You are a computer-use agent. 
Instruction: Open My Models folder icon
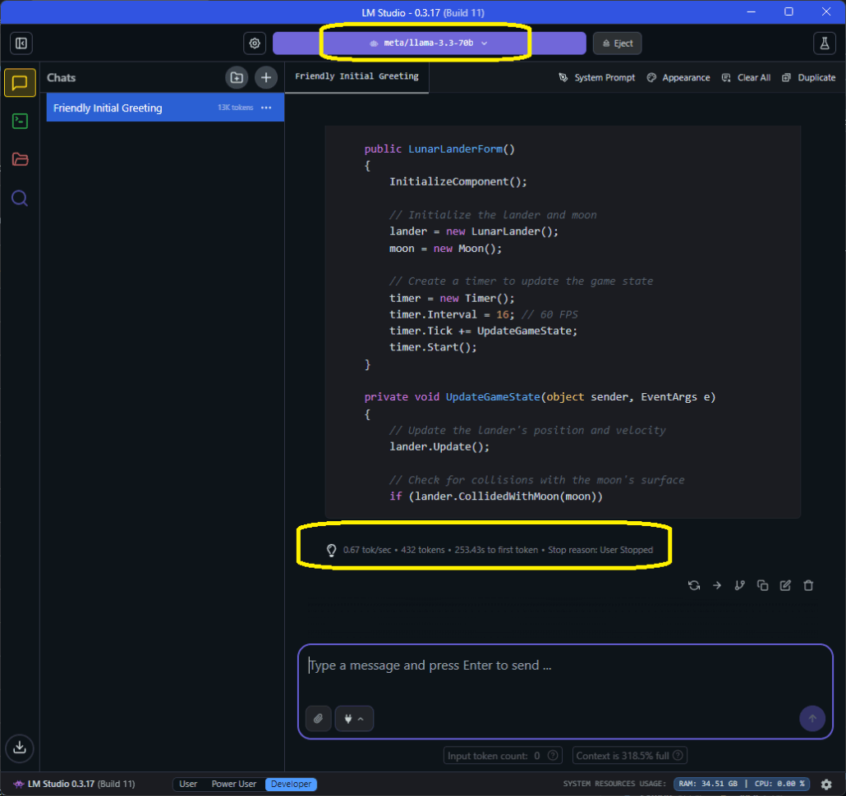pyautogui.click(x=20, y=159)
